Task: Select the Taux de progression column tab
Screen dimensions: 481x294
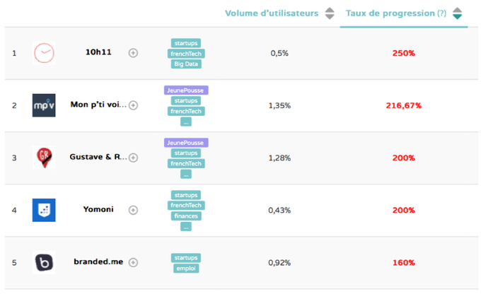Action: click(395, 13)
